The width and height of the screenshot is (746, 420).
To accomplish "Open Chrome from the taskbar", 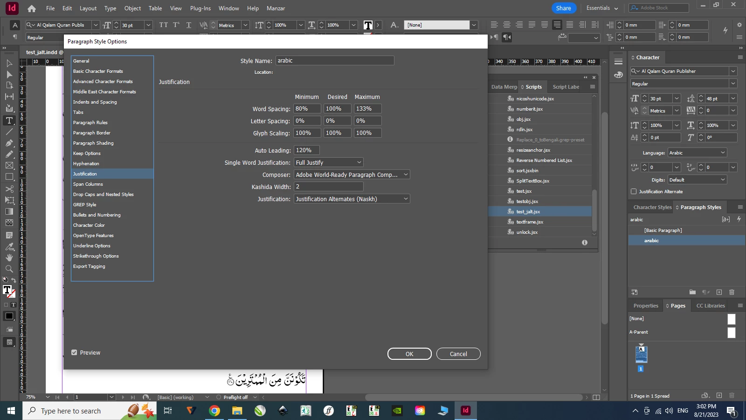I will [x=214, y=411].
